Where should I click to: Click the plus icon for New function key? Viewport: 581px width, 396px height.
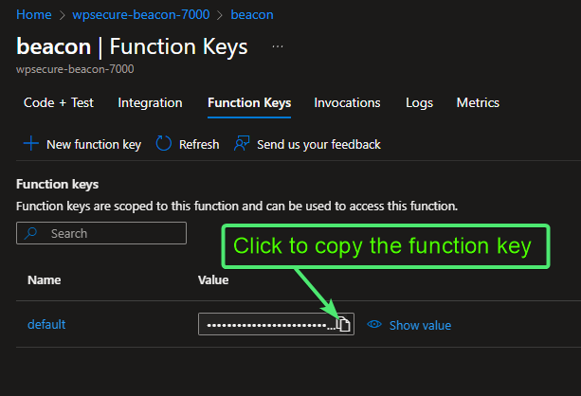pyautogui.click(x=31, y=144)
